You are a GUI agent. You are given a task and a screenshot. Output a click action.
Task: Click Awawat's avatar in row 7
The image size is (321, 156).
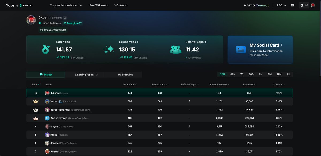47,151
